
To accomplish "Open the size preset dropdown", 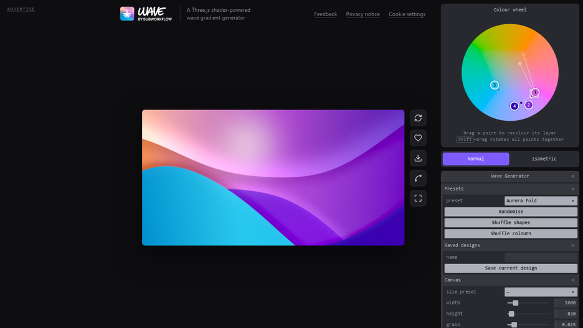I will click(541, 292).
